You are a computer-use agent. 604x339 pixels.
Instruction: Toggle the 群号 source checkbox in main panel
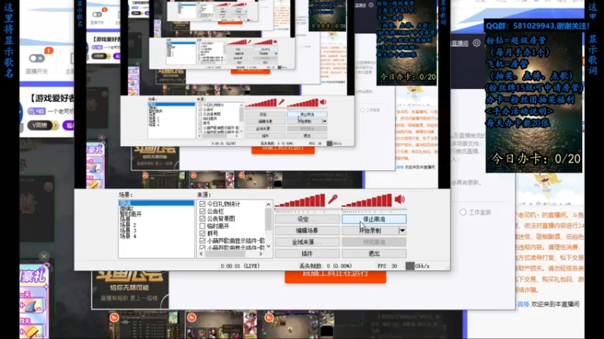tap(202, 234)
